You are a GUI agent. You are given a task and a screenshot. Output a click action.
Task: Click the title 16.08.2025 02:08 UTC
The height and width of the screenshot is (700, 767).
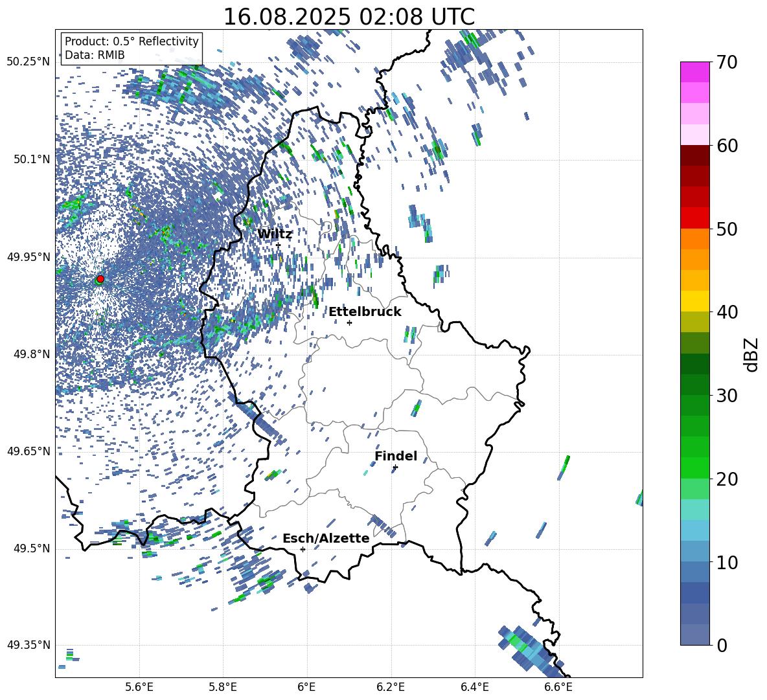coord(349,17)
